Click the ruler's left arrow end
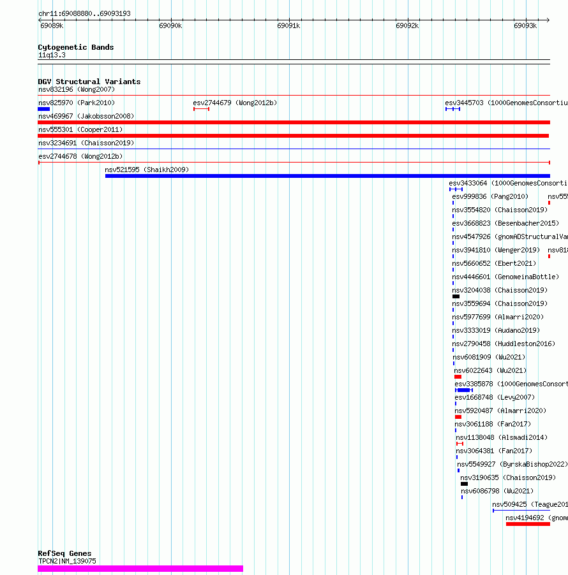The width and height of the screenshot is (568, 575). (40, 20)
